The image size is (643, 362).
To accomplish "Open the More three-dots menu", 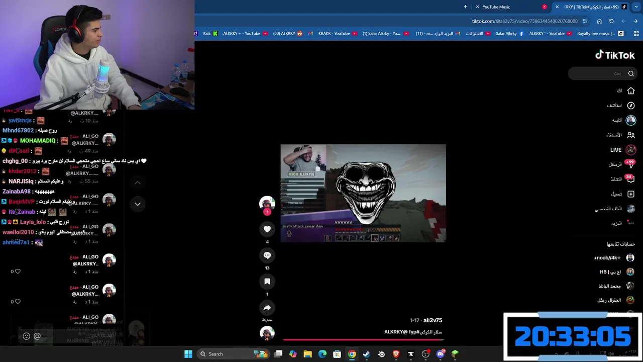I will [x=631, y=223].
